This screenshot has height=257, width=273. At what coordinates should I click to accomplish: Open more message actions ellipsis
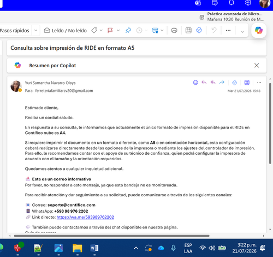coord(259,83)
